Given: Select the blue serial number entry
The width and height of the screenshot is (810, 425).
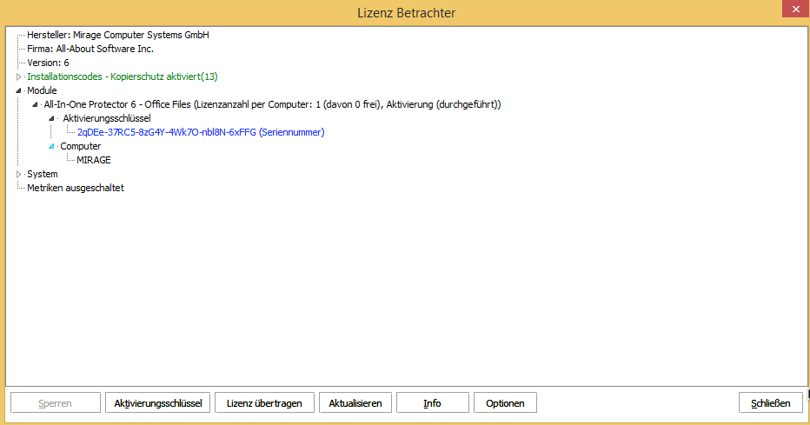Looking at the screenshot, I should click(x=200, y=132).
